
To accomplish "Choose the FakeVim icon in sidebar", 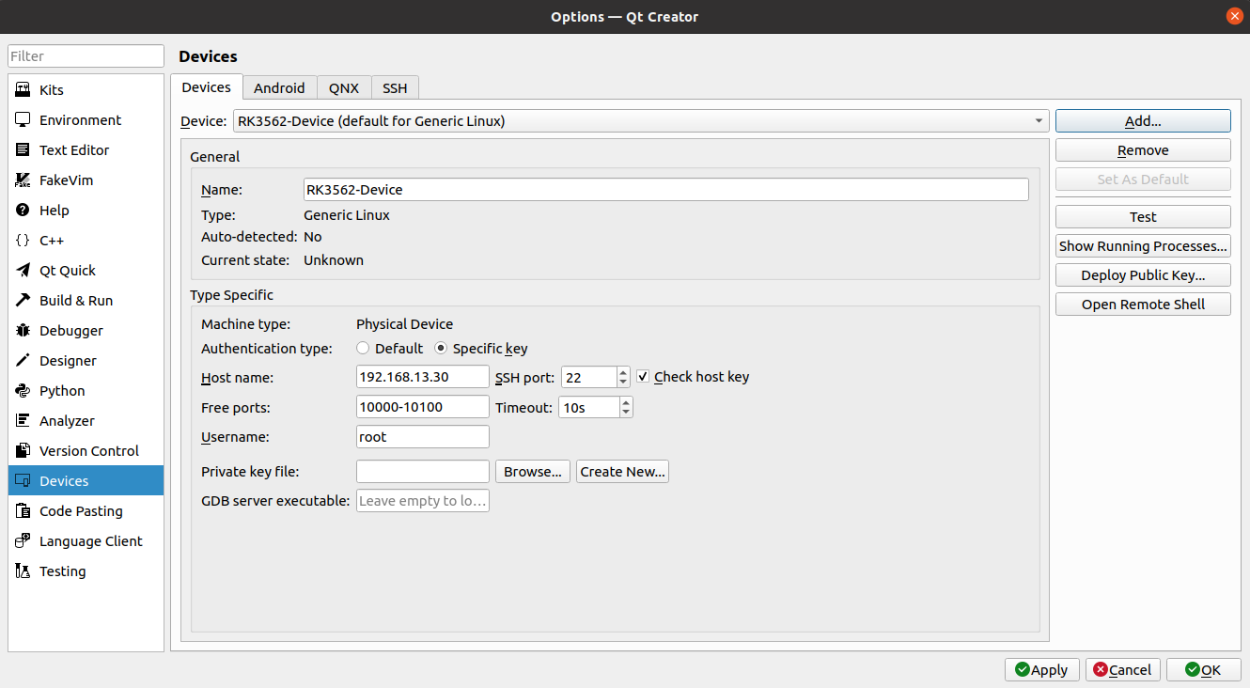I will [23, 180].
